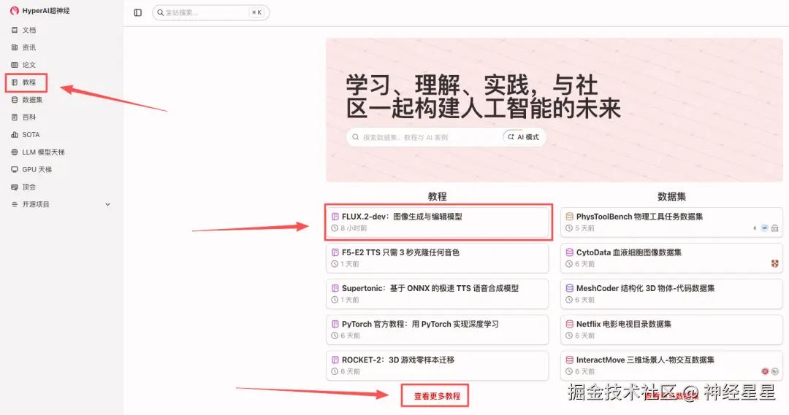
Task: Open FLUX.2-dev：图像生成与编辑模型 tutorial
Action: (x=438, y=222)
